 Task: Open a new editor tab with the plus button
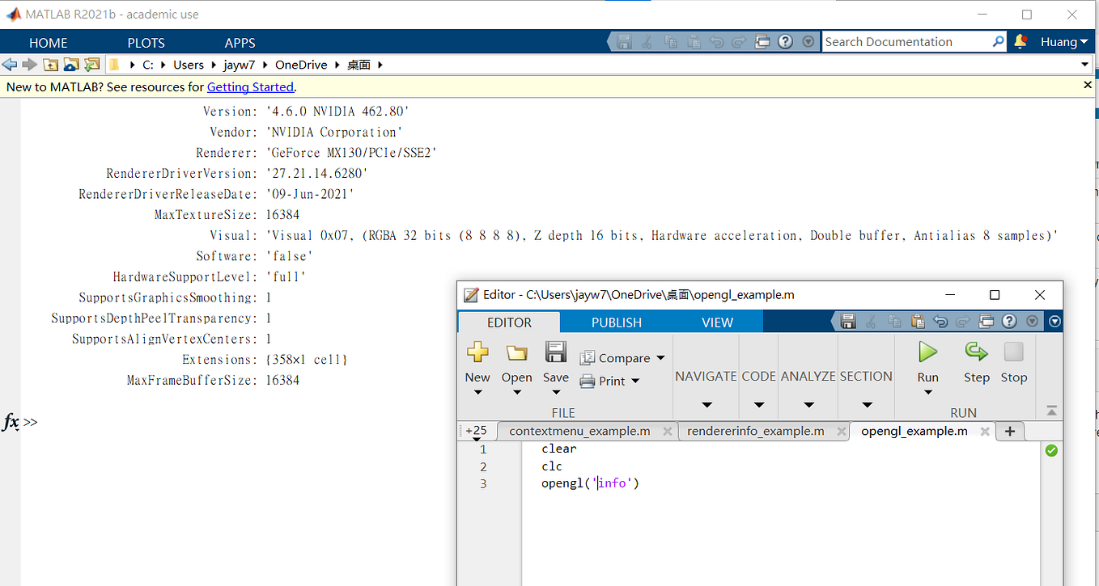[x=1009, y=431]
